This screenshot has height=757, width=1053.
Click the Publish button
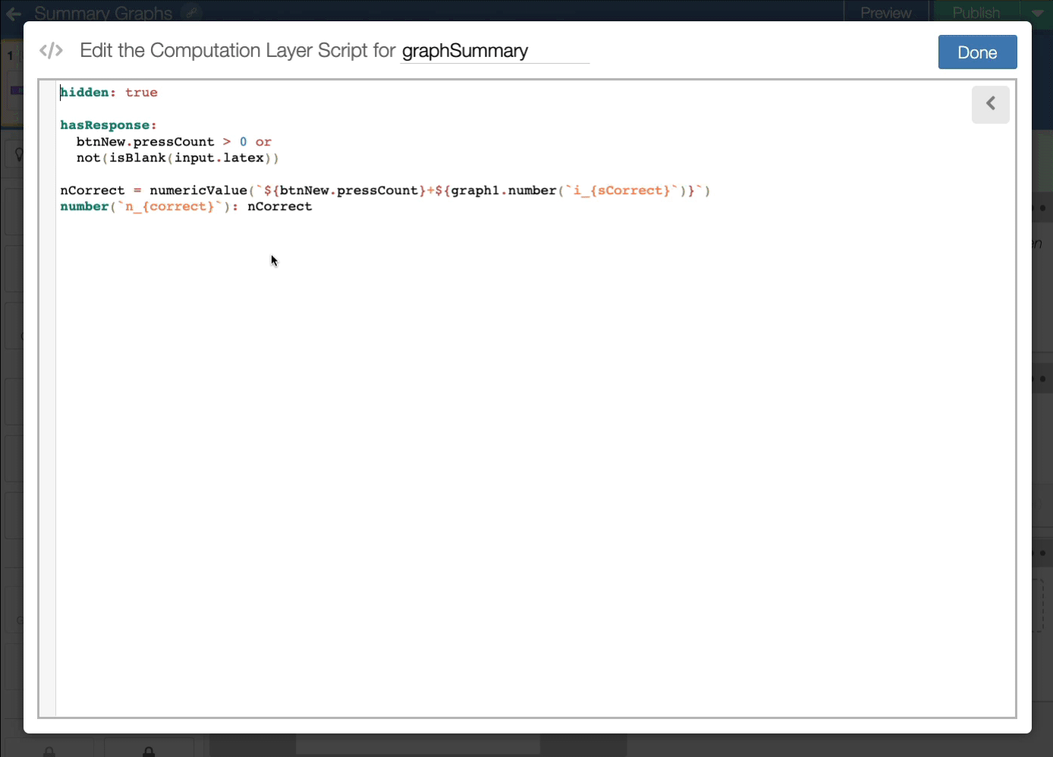[x=975, y=13]
